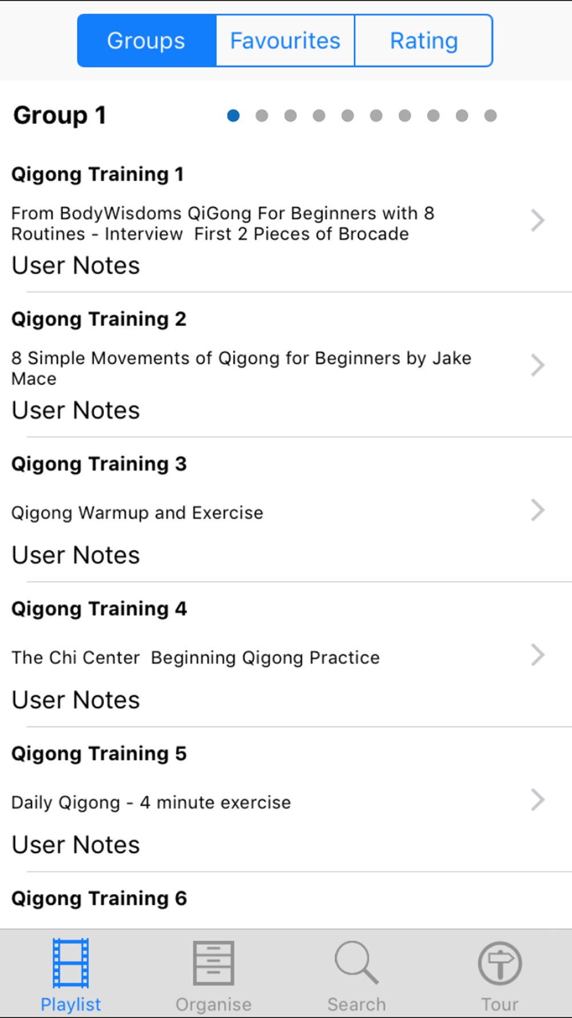572x1018 pixels.
Task: Open User Notes under Qigong Training 3
Action: tap(76, 555)
